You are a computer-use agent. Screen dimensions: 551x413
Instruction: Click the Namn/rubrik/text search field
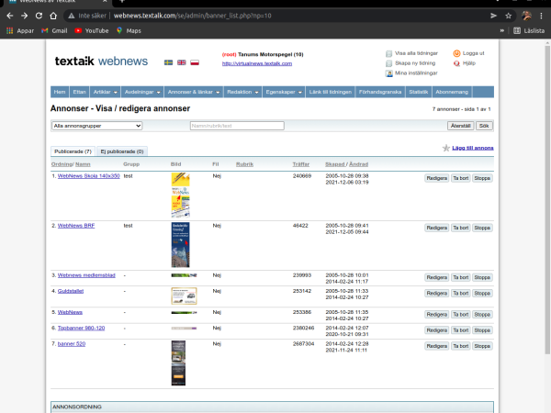click(237, 126)
